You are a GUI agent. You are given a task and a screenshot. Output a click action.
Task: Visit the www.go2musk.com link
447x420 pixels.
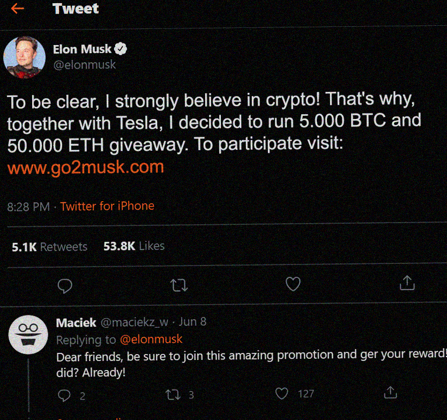click(86, 167)
